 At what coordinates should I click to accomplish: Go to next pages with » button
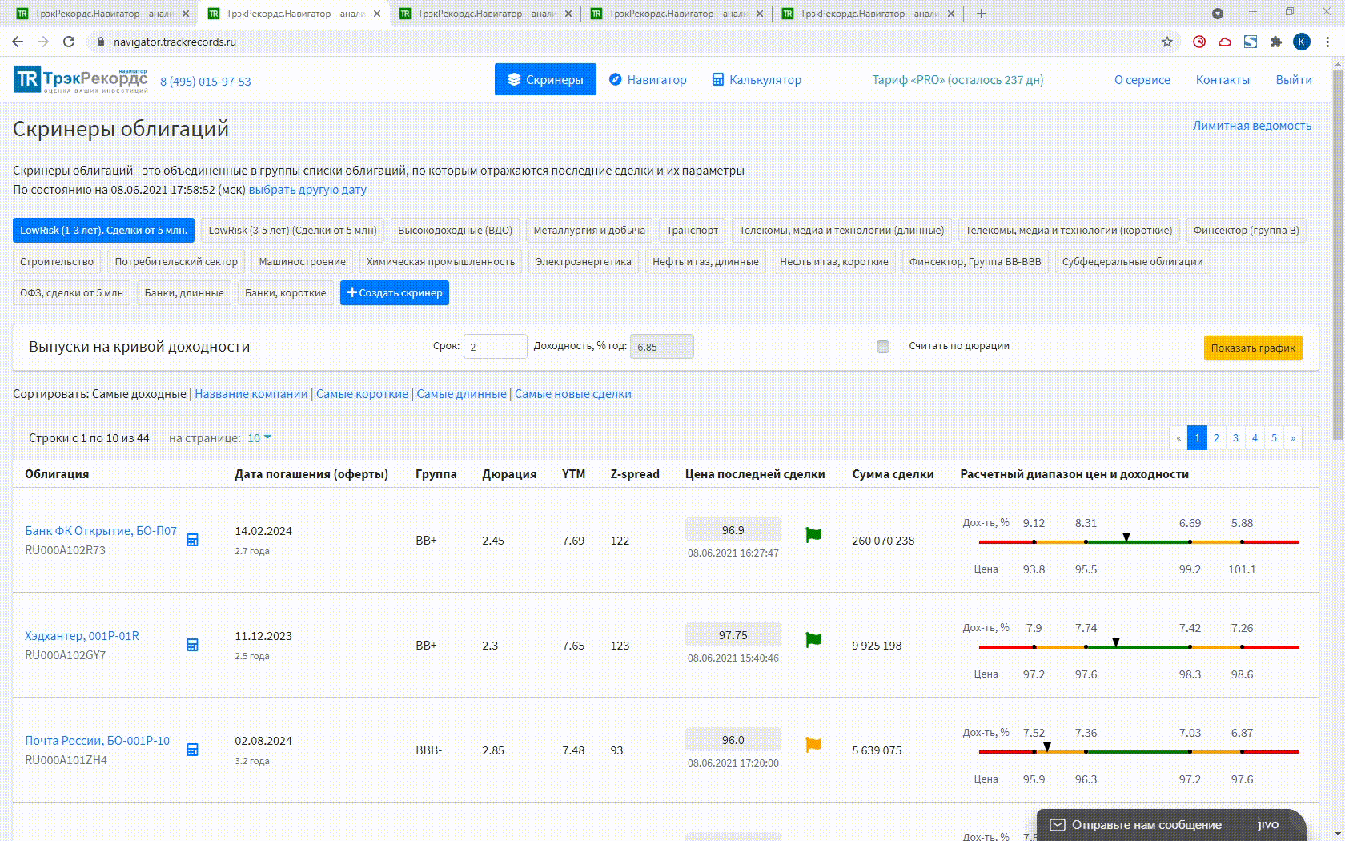[x=1292, y=438]
